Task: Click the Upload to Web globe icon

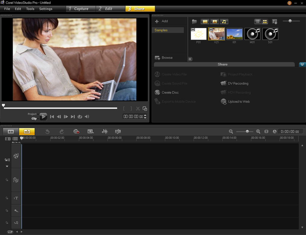Action: coord(223,102)
